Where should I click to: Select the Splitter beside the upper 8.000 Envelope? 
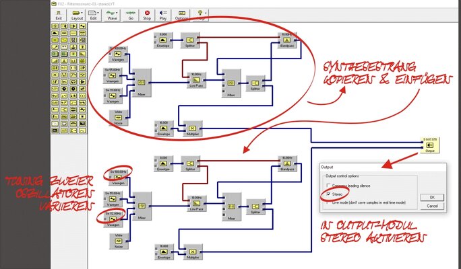[x=190, y=40]
